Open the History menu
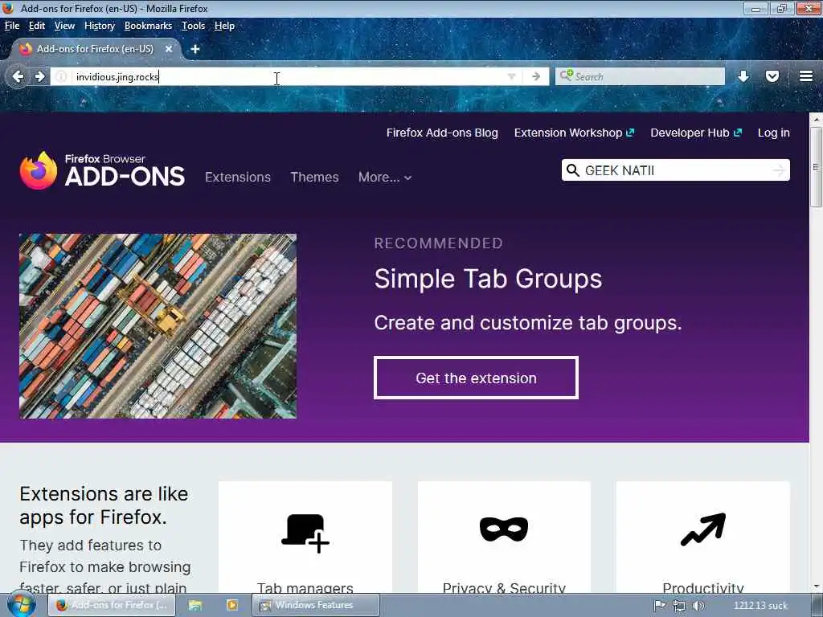 (x=99, y=26)
